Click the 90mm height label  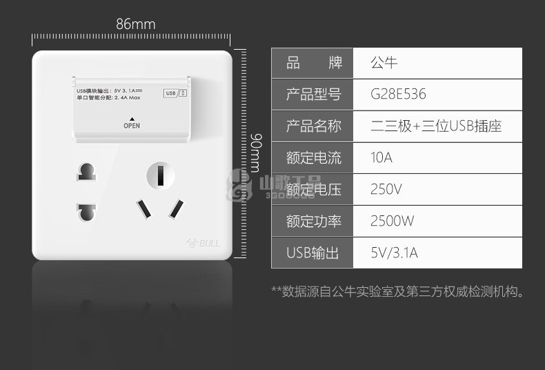pos(256,153)
